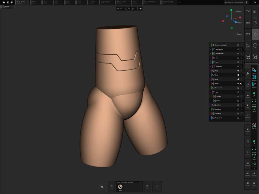Viewport: 259px width, 194px height.
Task: Toggle visibility of Jewel Holder
Action: coord(238,54)
